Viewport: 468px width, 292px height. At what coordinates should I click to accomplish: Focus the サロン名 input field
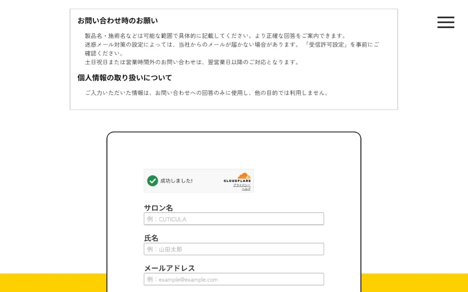tap(234, 219)
